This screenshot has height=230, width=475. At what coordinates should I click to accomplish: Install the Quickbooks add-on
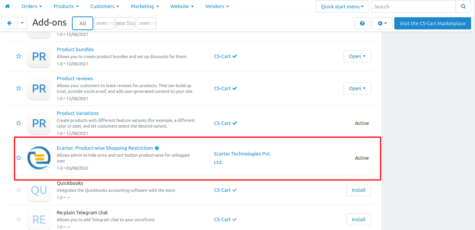[359, 190]
